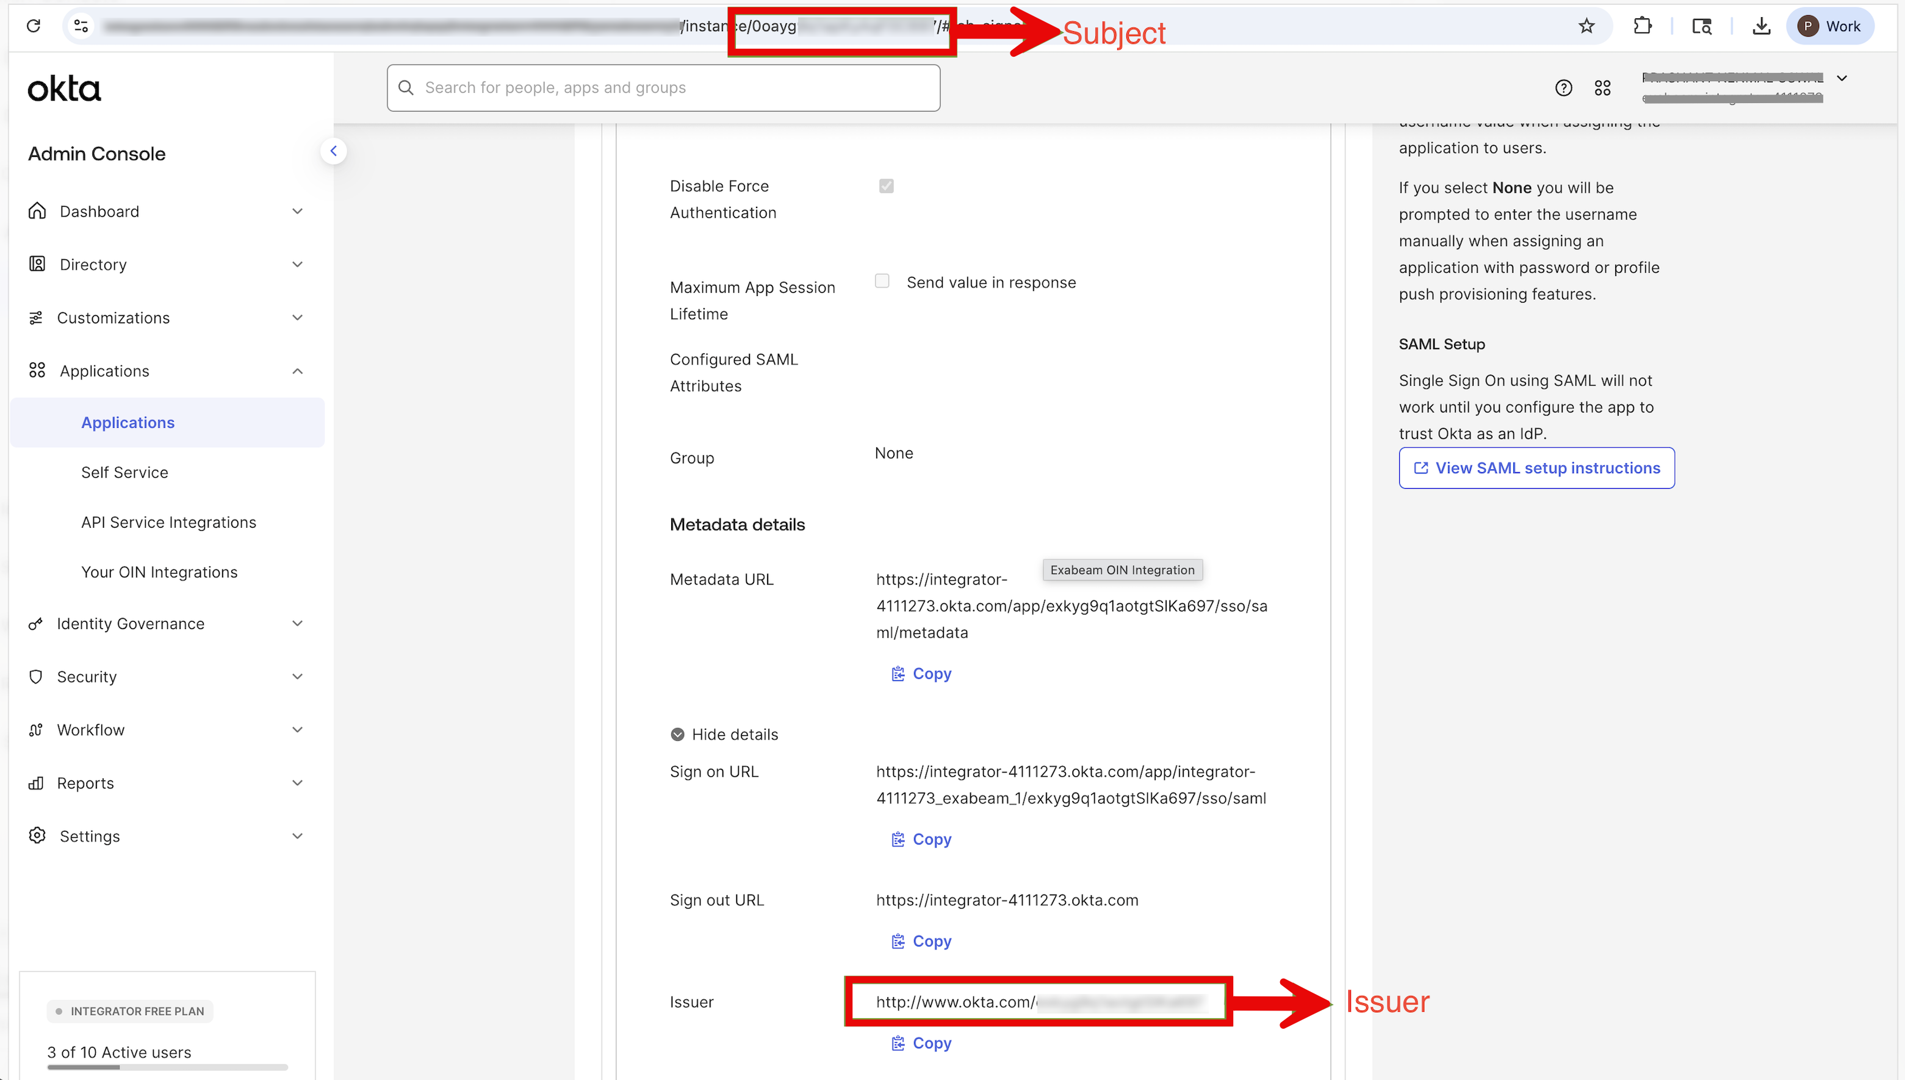This screenshot has height=1080, width=1905.
Task: Collapse the Hide details section
Action: (x=724, y=733)
